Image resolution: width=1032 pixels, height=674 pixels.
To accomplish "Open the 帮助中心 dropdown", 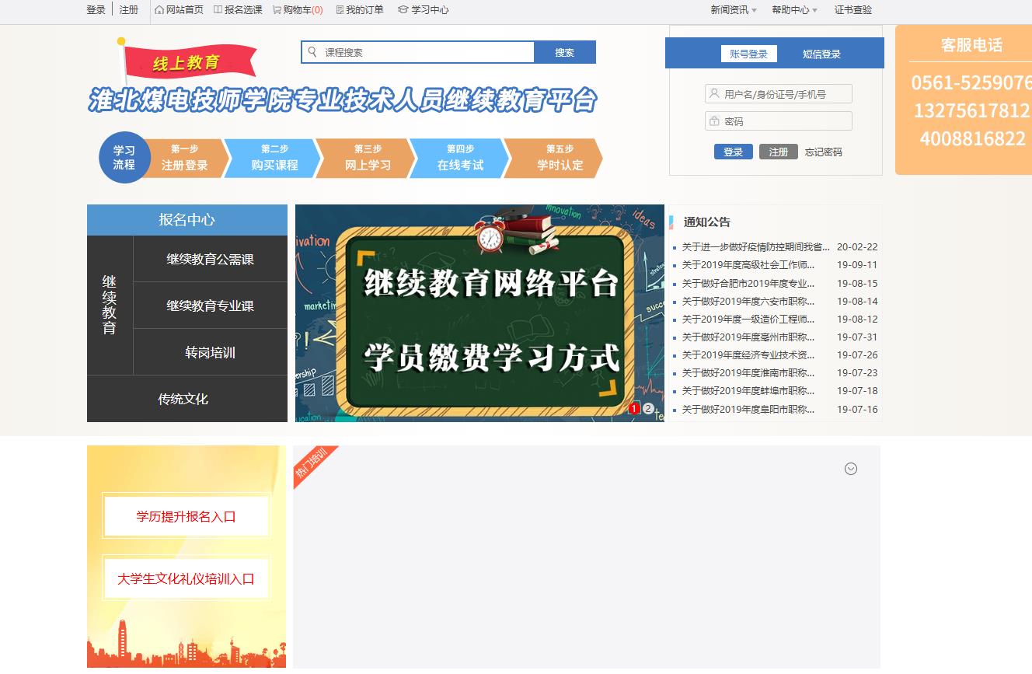I will click(789, 11).
